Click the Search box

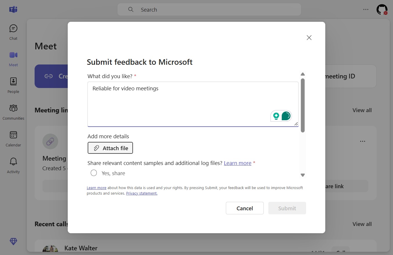click(x=209, y=10)
